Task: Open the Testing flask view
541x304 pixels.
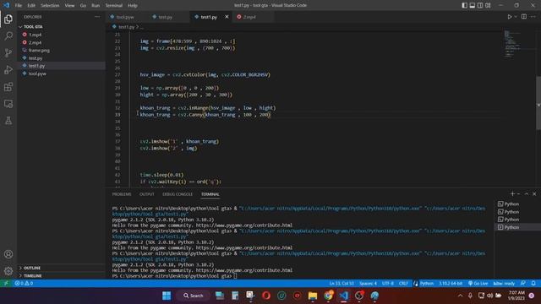Action: click(8, 120)
